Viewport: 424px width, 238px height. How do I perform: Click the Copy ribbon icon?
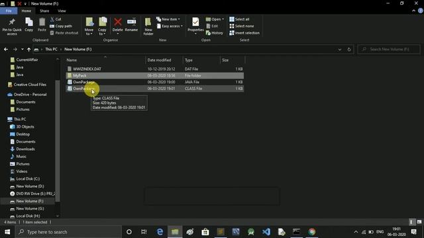pyautogui.click(x=29, y=25)
